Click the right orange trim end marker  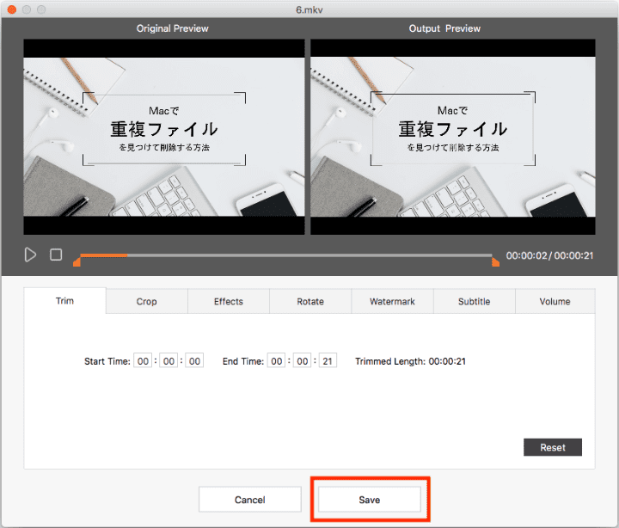pos(495,261)
